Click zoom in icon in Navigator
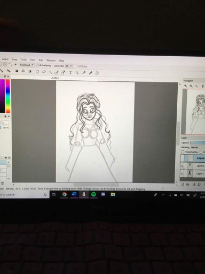 pos(186,86)
